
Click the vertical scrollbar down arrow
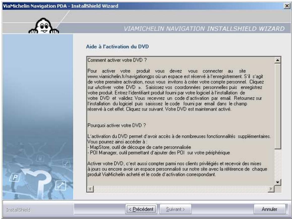(x=277, y=182)
